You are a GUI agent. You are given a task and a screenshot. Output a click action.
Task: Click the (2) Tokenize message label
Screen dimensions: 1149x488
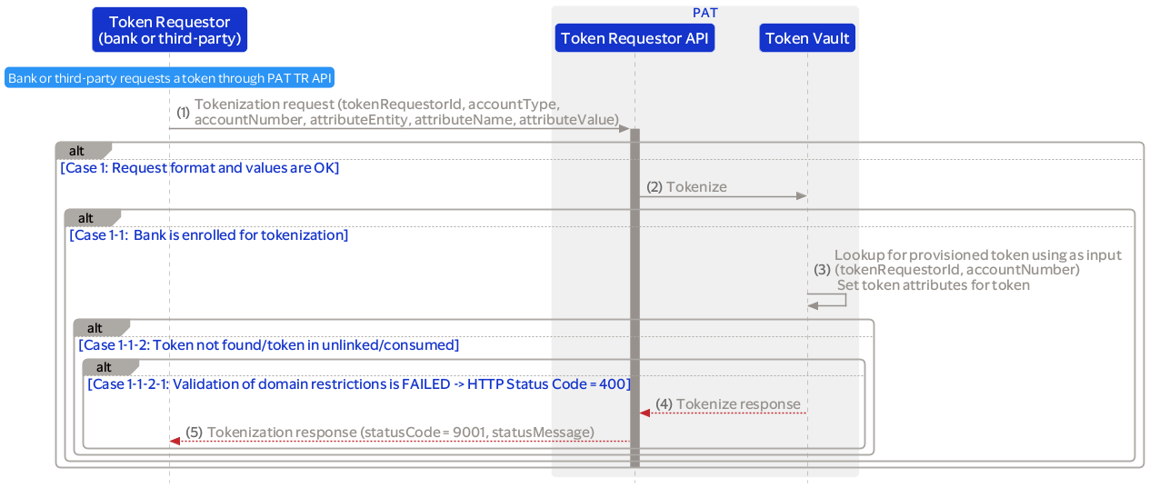[x=686, y=187]
